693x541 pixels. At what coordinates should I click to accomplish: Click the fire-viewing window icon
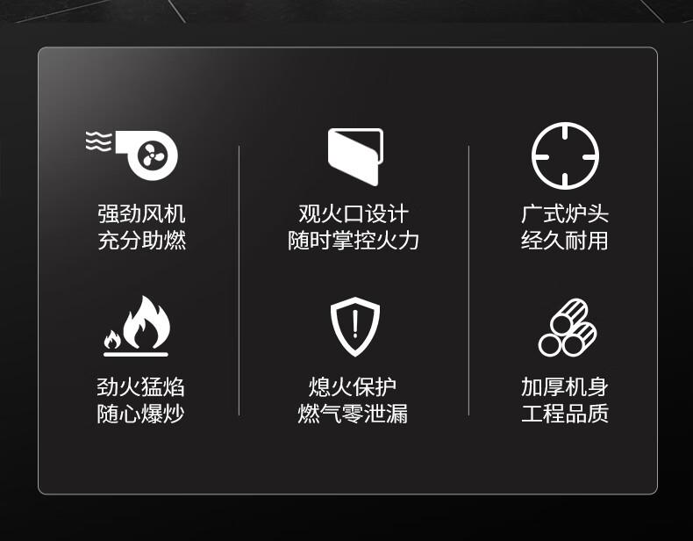tap(355, 156)
